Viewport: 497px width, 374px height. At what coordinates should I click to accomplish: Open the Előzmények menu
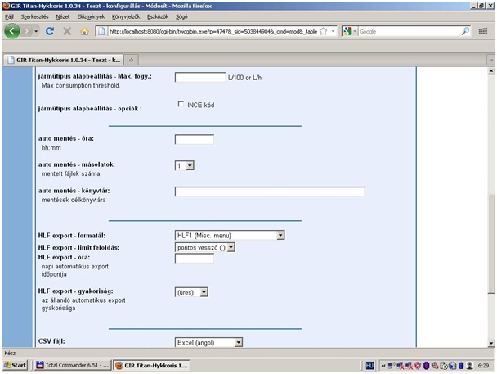[x=91, y=16]
